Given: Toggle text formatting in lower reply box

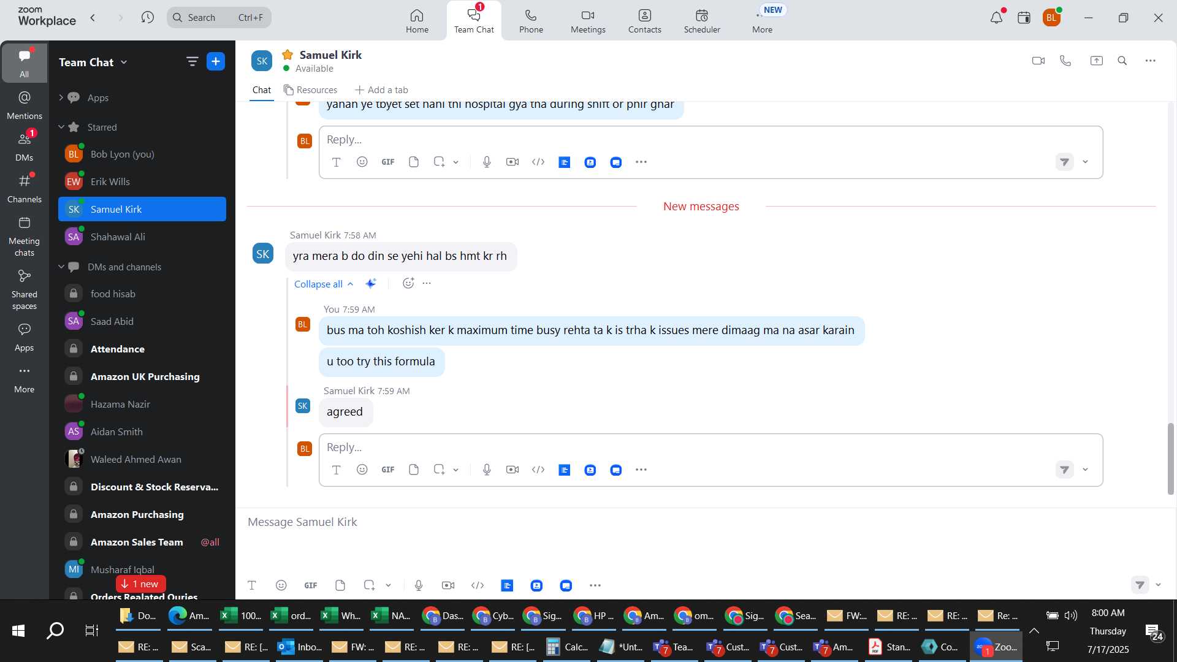Looking at the screenshot, I should tap(336, 470).
